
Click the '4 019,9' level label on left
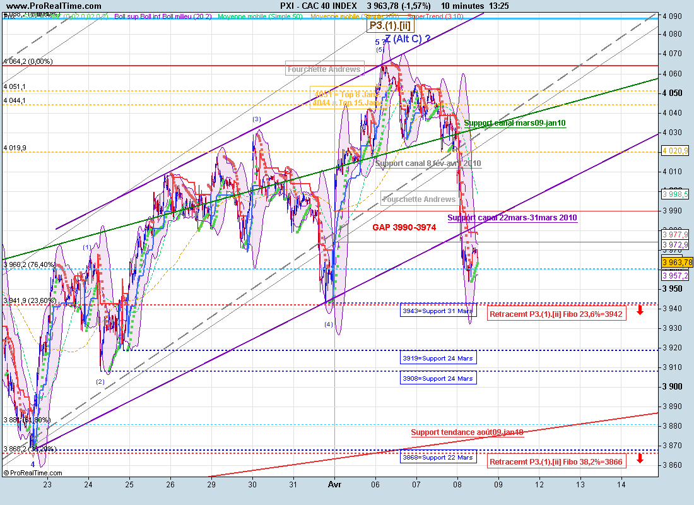pyautogui.click(x=15, y=148)
